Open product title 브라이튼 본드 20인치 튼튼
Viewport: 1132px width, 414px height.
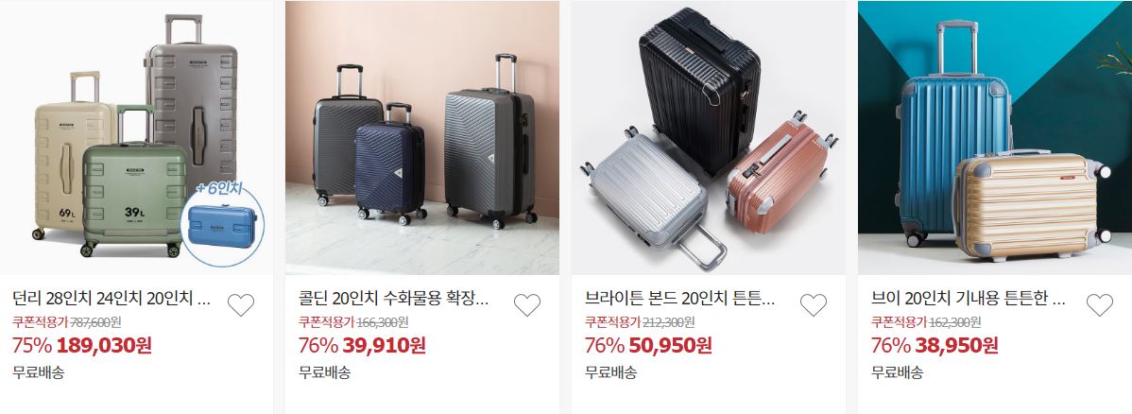click(x=679, y=299)
